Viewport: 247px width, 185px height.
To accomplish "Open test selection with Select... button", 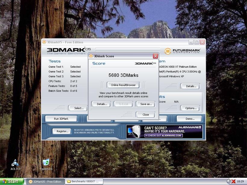I will point(78,108).
